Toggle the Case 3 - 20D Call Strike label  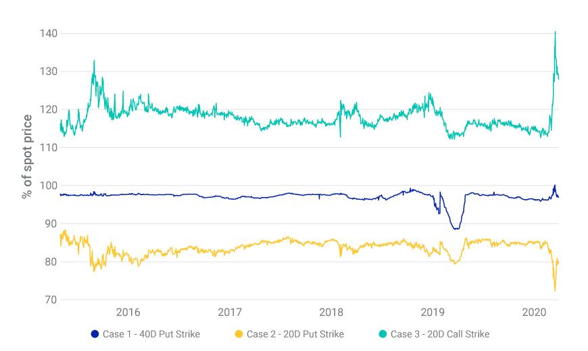coord(440,333)
